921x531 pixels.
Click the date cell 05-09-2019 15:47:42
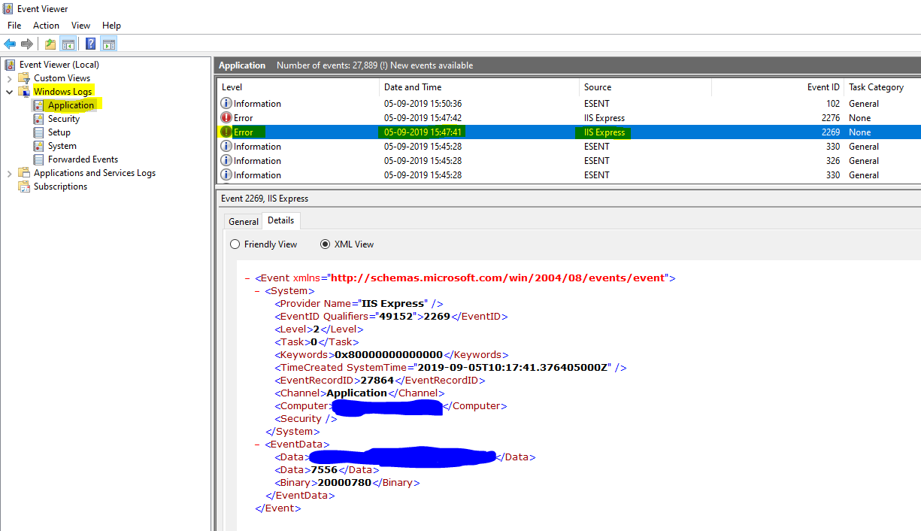click(x=423, y=118)
